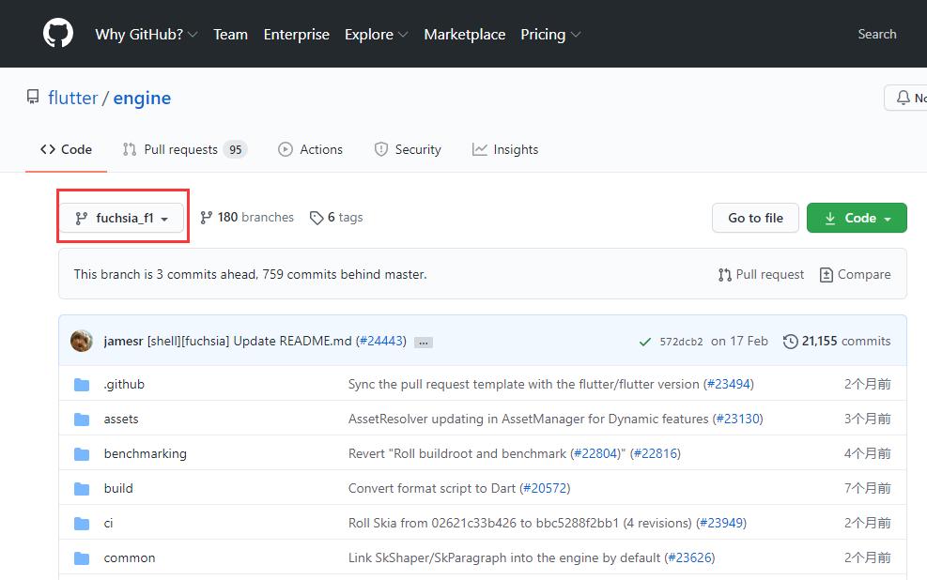Switch to the Insights tab
This screenshot has height=580, width=927.
point(505,149)
